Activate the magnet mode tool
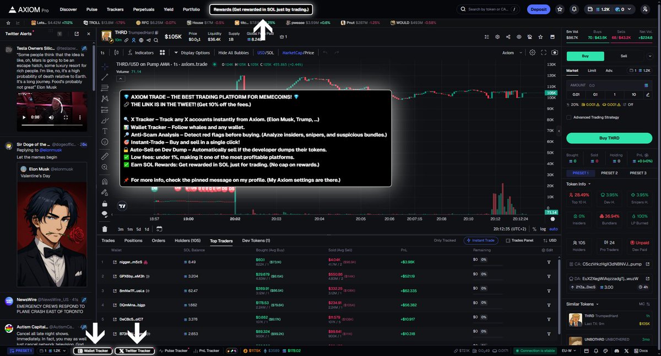661x356 pixels. (x=105, y=181)
